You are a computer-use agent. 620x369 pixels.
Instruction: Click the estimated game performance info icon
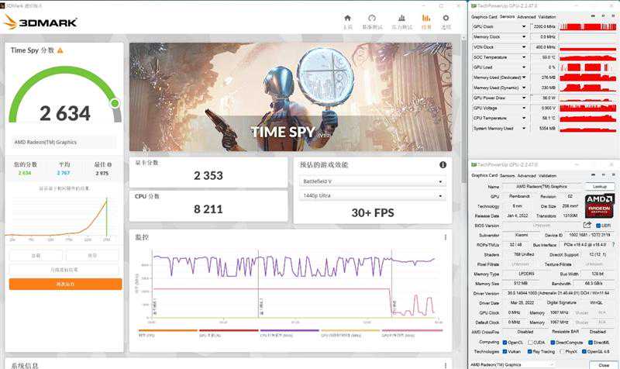click(443, 164)
